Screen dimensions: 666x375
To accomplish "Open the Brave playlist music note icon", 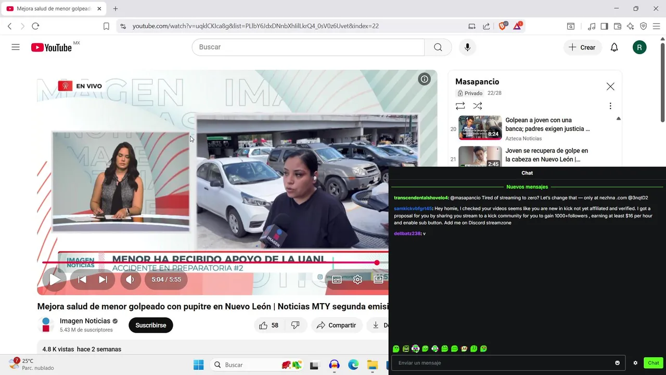I will 592,26.
